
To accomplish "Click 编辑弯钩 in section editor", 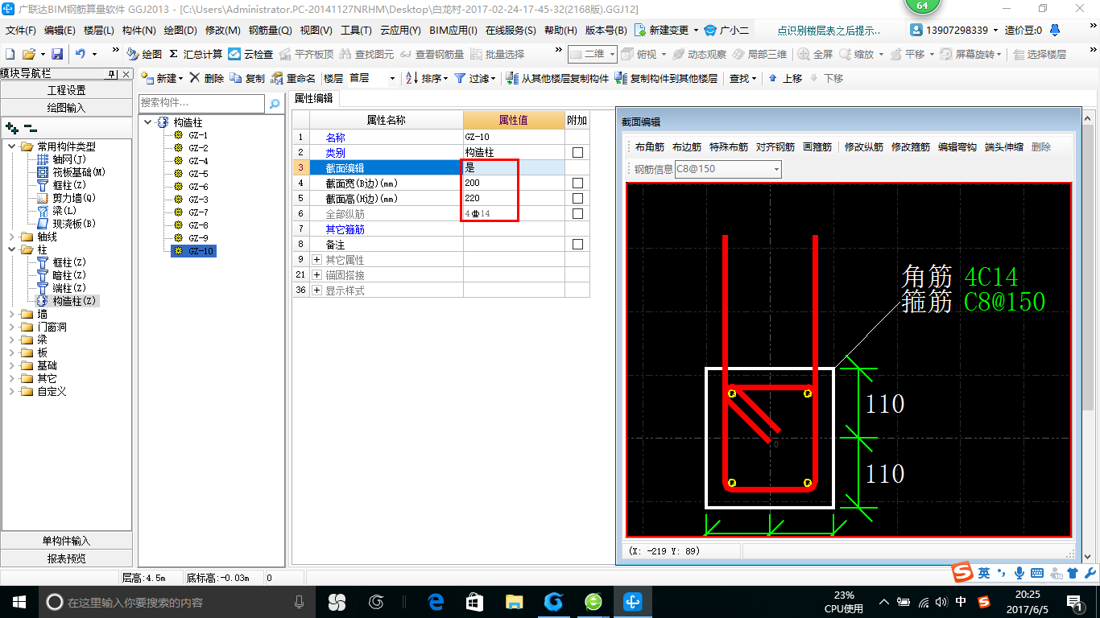I will pos(957,147).
